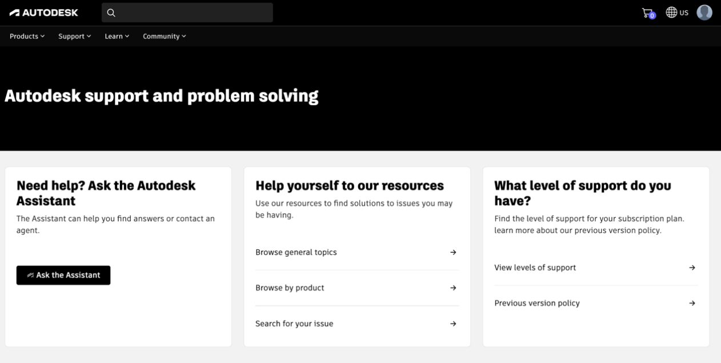Screen dimensions: 721x363
Task: Click the search input field
Action: point(189,12)
